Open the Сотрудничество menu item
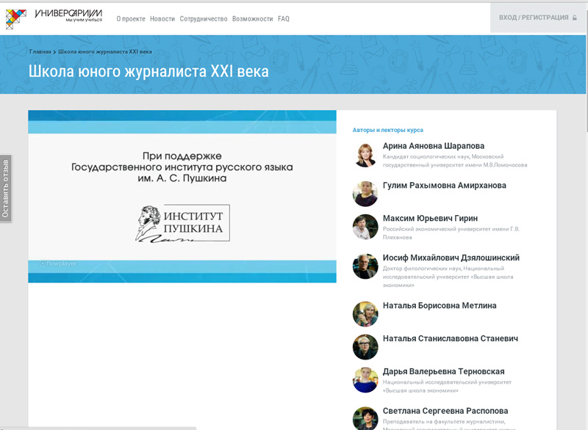The width and height of the screenshot is (588, 430). 204,19
